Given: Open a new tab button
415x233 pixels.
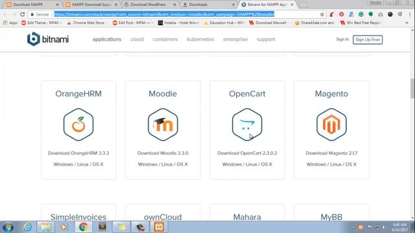Looking at the screenshot, I should point(303,5).
